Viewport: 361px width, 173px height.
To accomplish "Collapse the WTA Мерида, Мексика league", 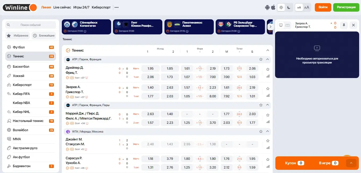I will 267,131.
